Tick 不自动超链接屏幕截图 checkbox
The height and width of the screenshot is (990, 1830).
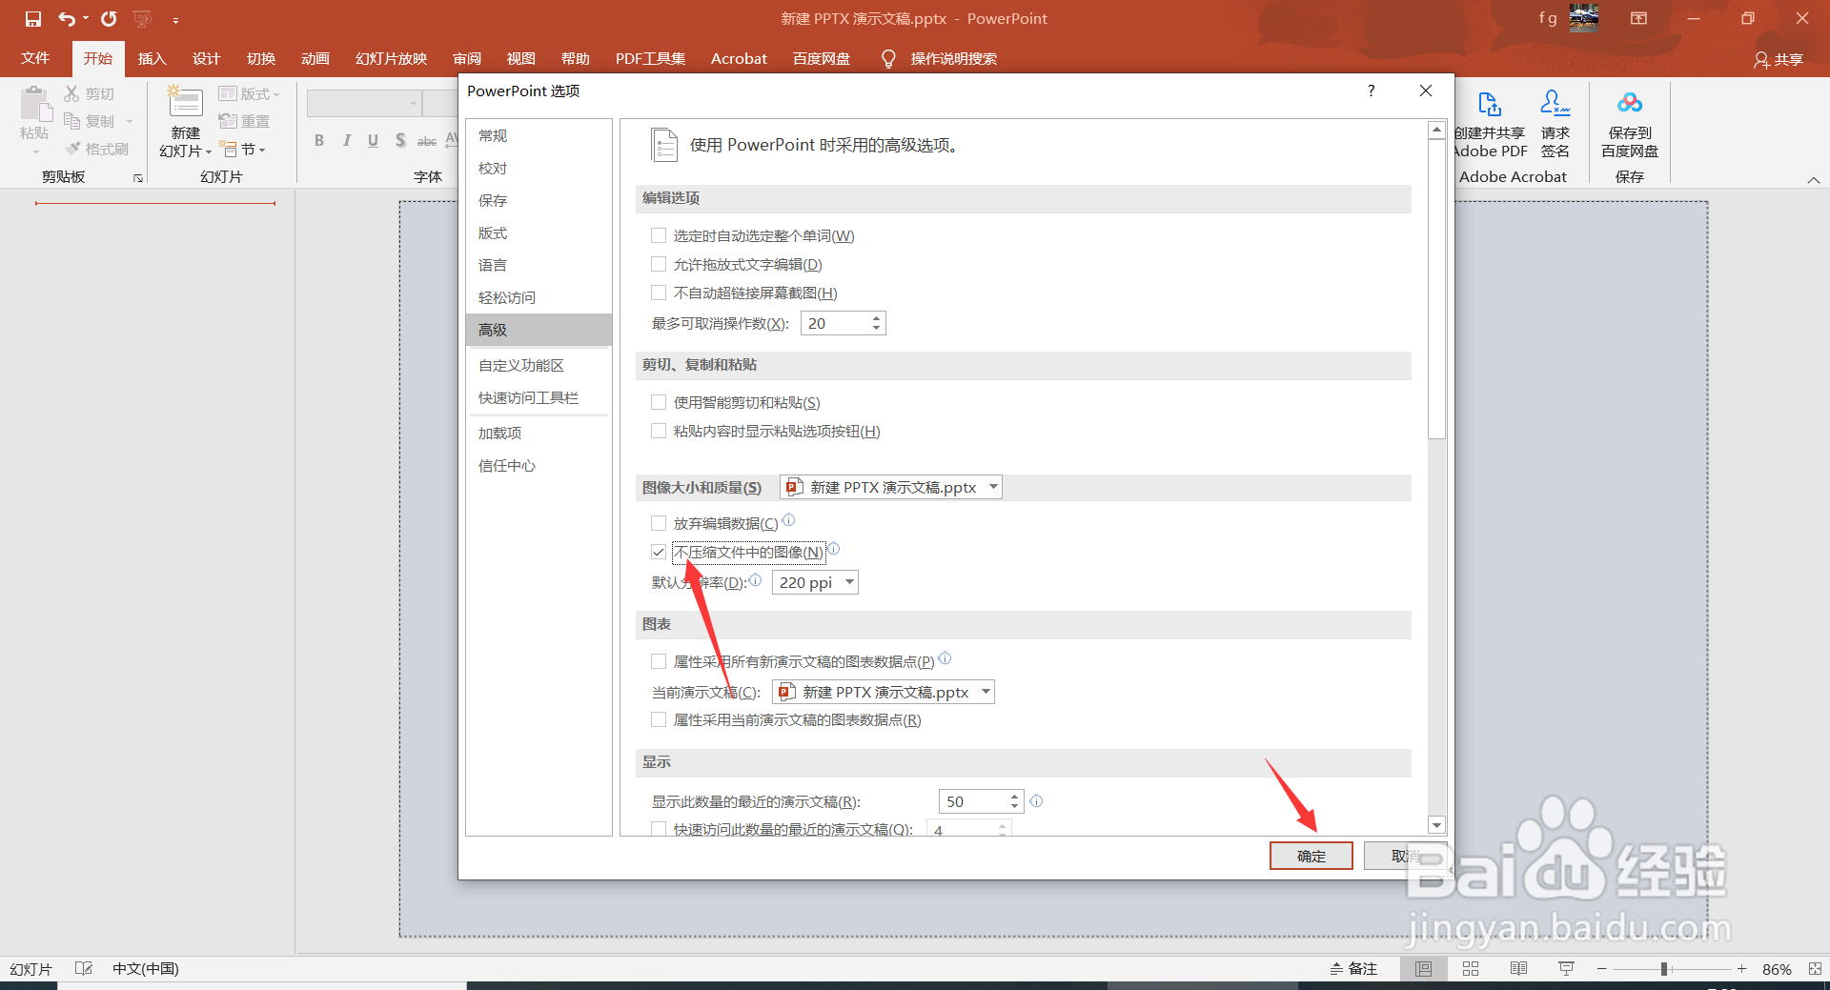click(659, 293)
